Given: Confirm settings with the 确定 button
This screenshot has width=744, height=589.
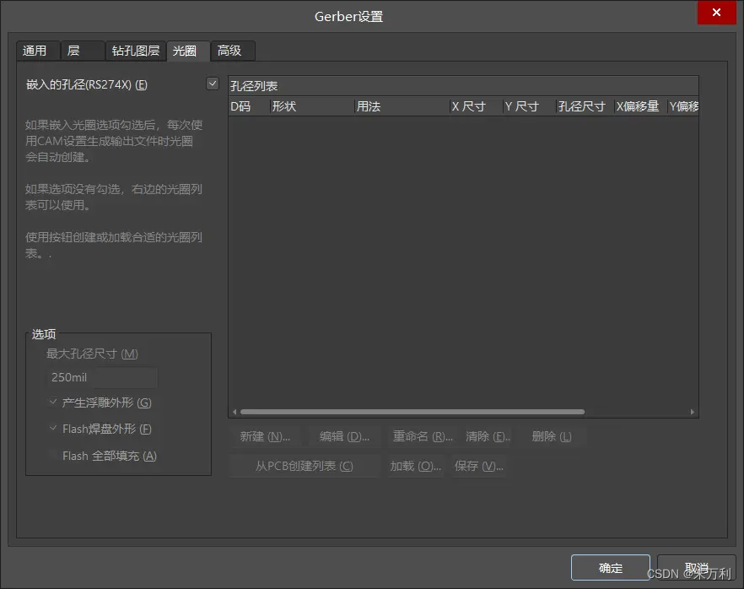Looking at the screenshot, I should pos(610,568).
